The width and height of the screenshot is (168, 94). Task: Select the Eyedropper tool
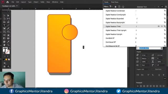(8, 42)
